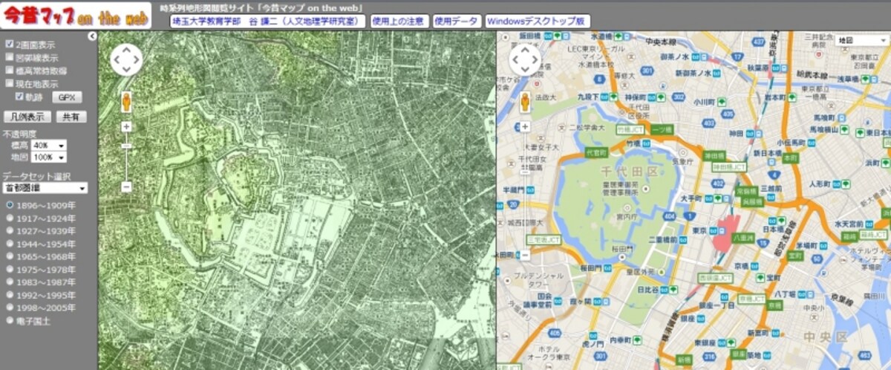Zoom in on the modern map with the plus icon
The image size is (891, 370).
click(x=526, y=127)
